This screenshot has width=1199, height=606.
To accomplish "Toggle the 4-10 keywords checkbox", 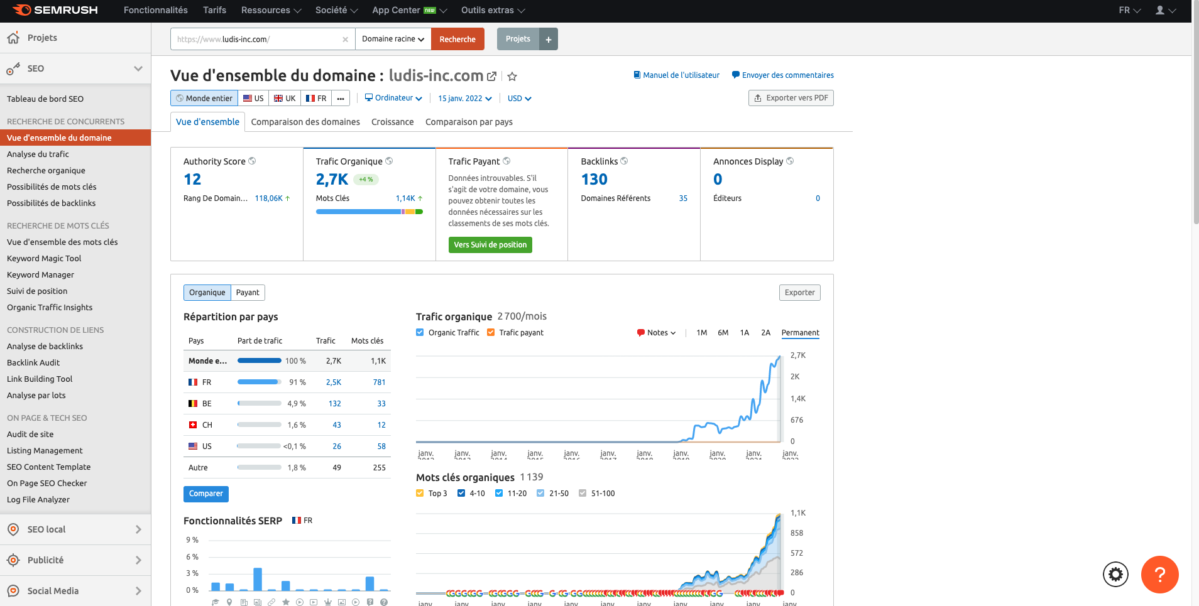I will click(461, 494).
